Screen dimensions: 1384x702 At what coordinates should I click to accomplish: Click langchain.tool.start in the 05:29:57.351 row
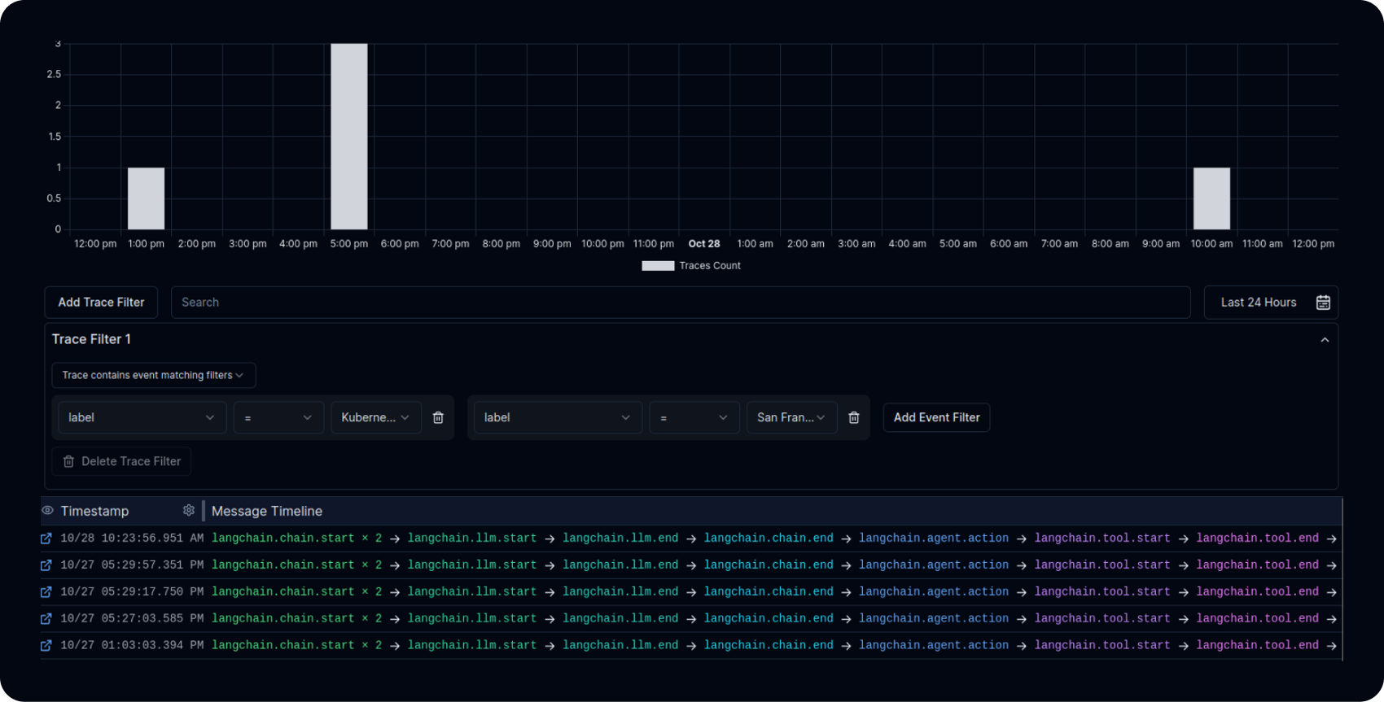coord(1102,565)
